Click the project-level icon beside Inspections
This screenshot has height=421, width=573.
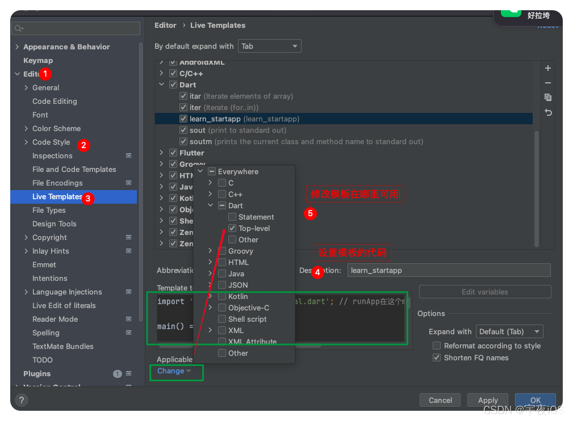[129, 155]
